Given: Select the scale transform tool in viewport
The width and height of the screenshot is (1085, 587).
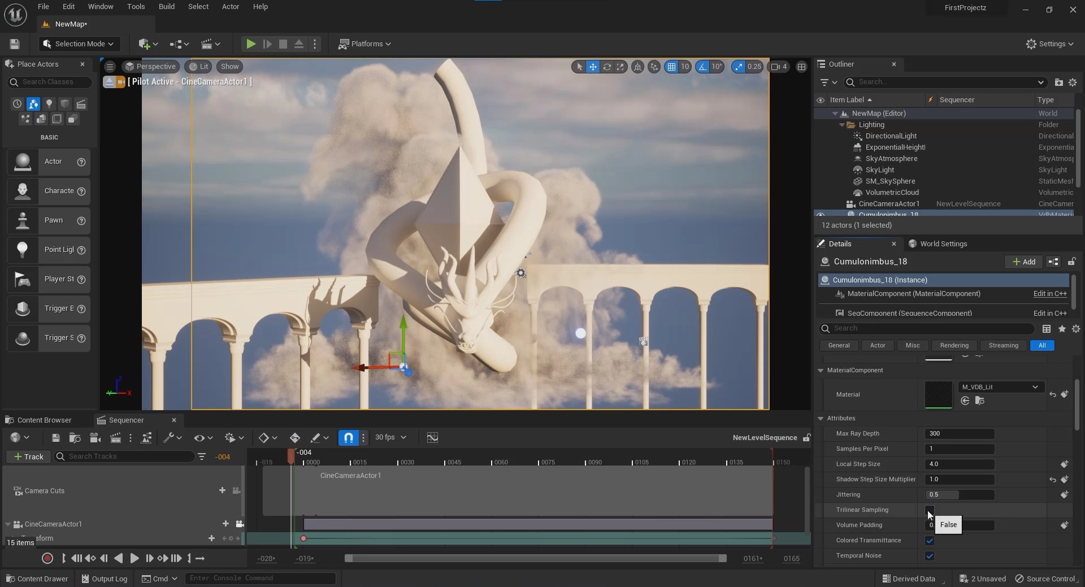Looking at the screenshot, I should click(620, 67).
